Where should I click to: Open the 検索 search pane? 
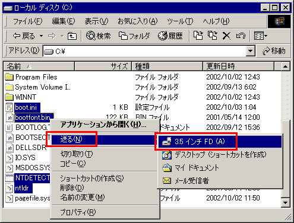coord(98,36)
